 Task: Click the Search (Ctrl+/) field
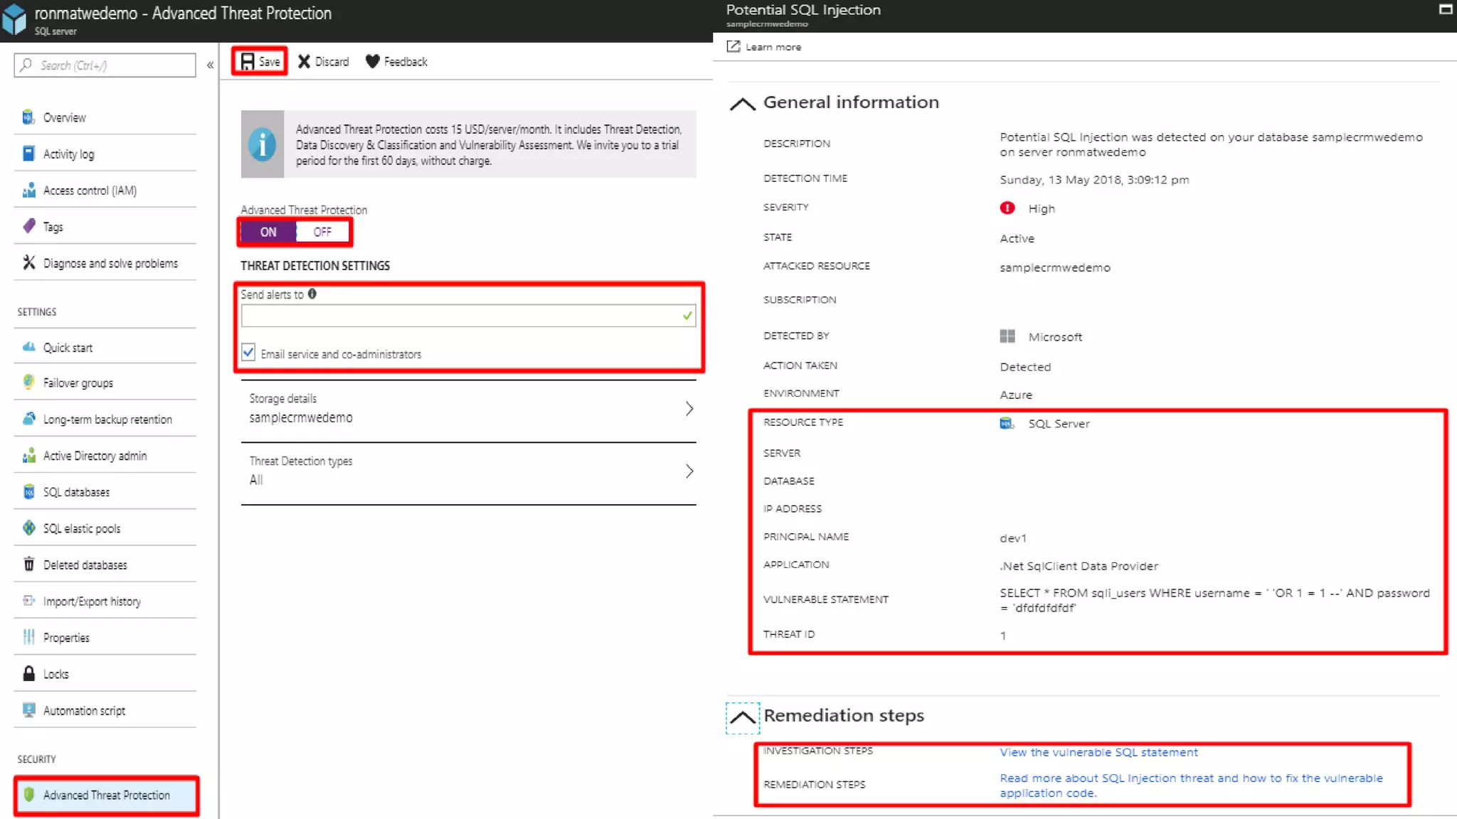pyautogui.click(x=105, y=65)
